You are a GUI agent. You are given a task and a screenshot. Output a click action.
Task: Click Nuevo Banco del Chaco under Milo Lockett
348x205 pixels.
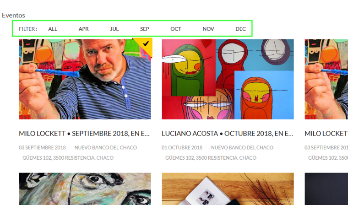tap(106, 147)
